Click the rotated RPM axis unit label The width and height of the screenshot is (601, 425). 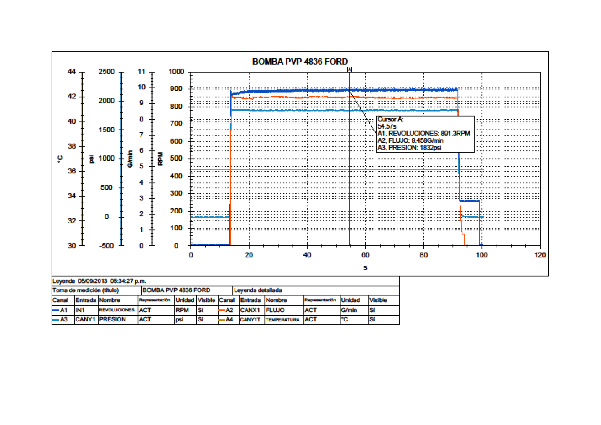161,159
